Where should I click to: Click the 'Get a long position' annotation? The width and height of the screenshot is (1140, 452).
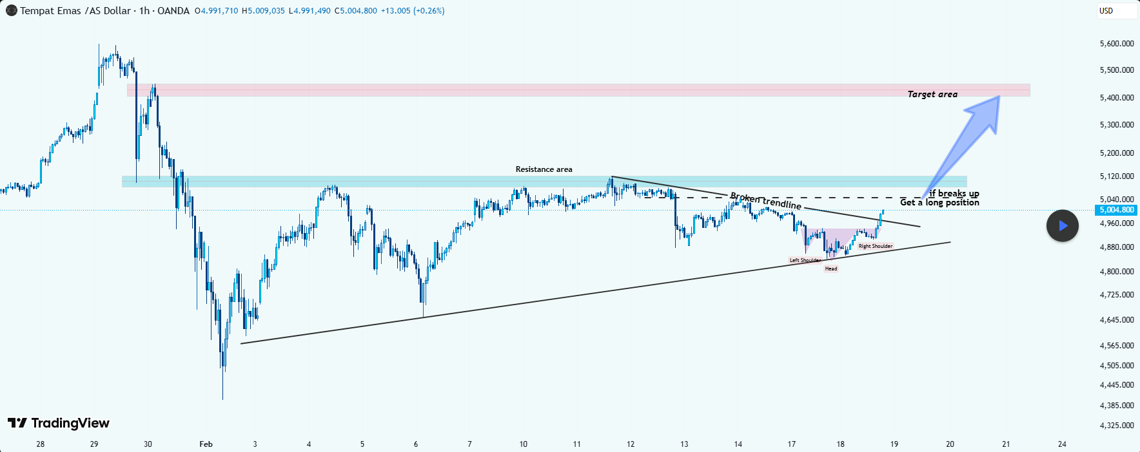(939, 202)
